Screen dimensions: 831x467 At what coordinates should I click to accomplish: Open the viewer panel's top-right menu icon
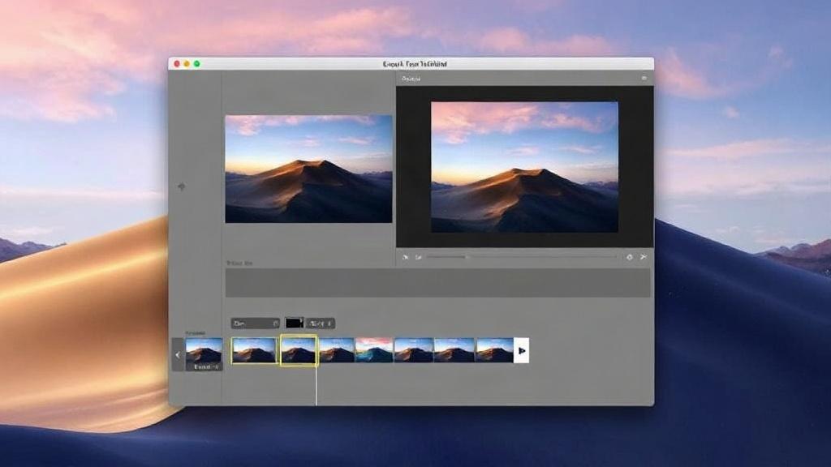pos(644,79)
